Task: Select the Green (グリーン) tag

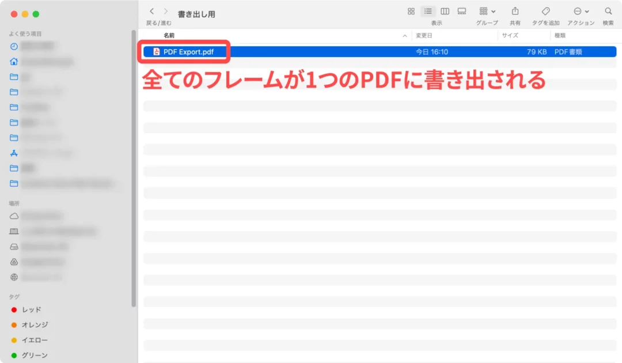Action: pyautogui.click(x=35, y=356)
